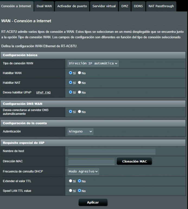Open the Conexión a Internet tab

coord(16,6)
